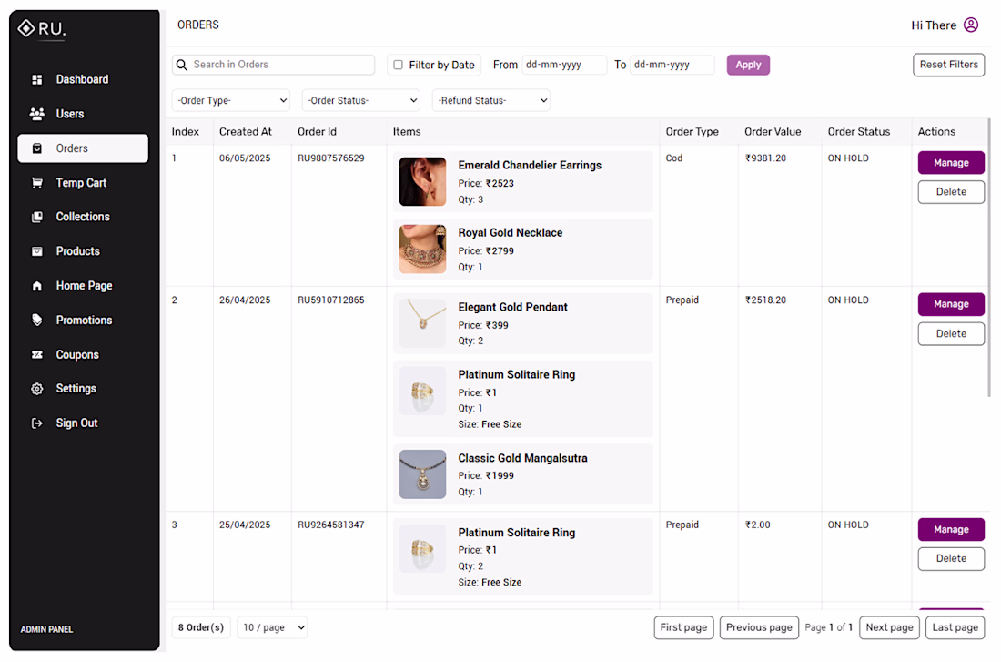Viewport: 1001px width, 662px height.
Task: Click the Emerald Chandelier Earrings thumbnail
Action: tap(422, 182)
